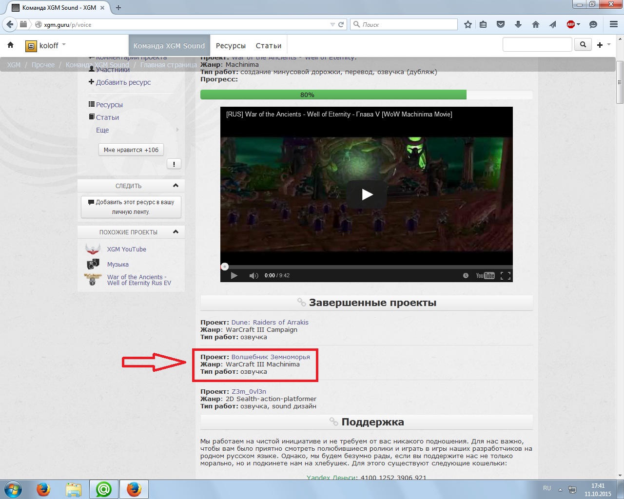Mute the video with the speaker icon
This screenshot has width=624, height=499.
[253, 275]
